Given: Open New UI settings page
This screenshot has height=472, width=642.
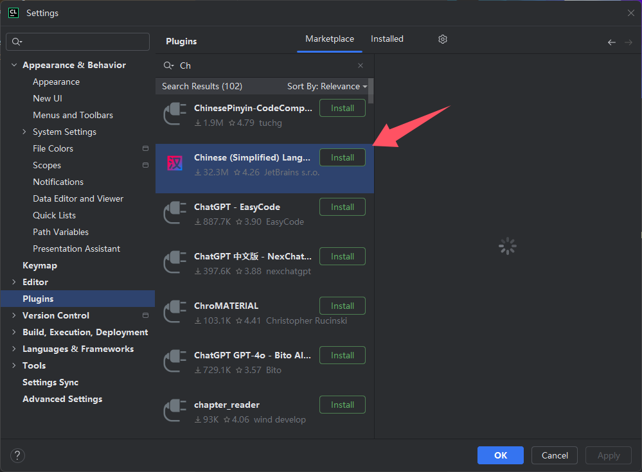Looking at the screenshot, I should click(48, 98).
